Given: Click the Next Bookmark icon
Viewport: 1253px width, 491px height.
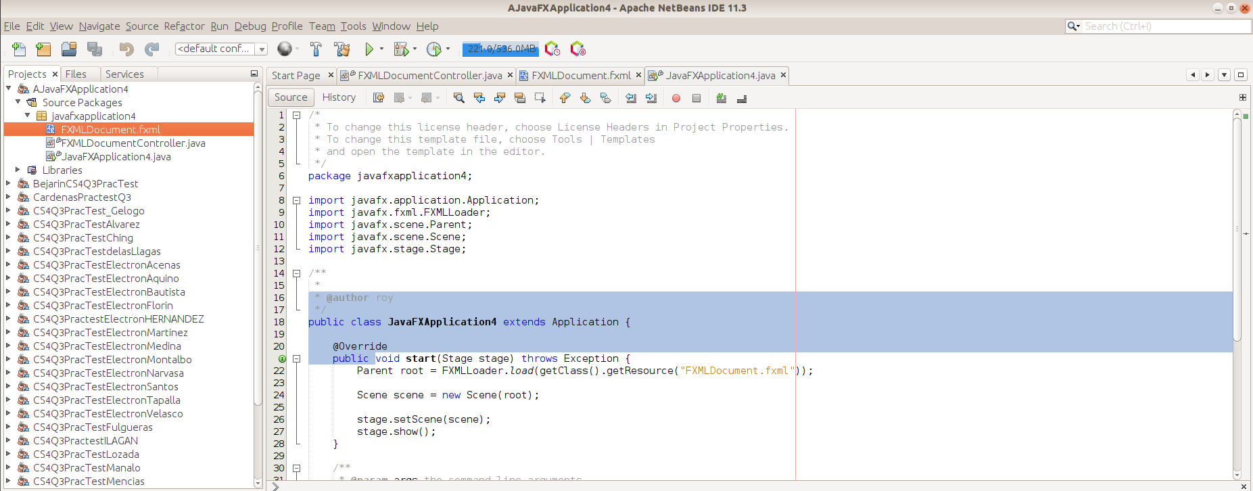Looking at the screenshot, I should (586, 98).
